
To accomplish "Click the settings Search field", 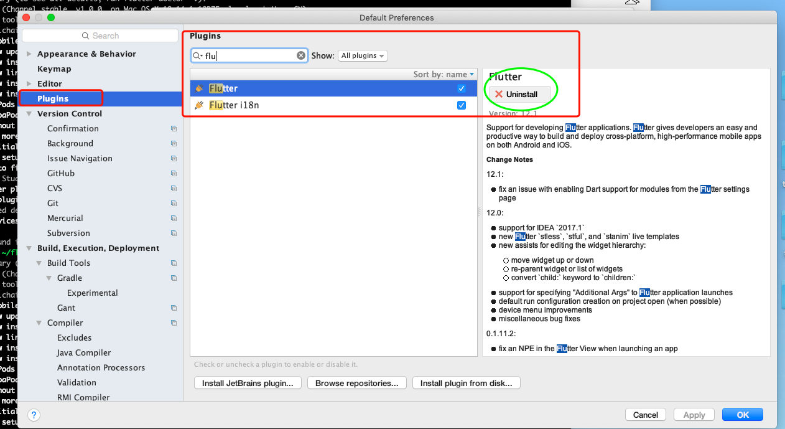I will pos(100,36).
